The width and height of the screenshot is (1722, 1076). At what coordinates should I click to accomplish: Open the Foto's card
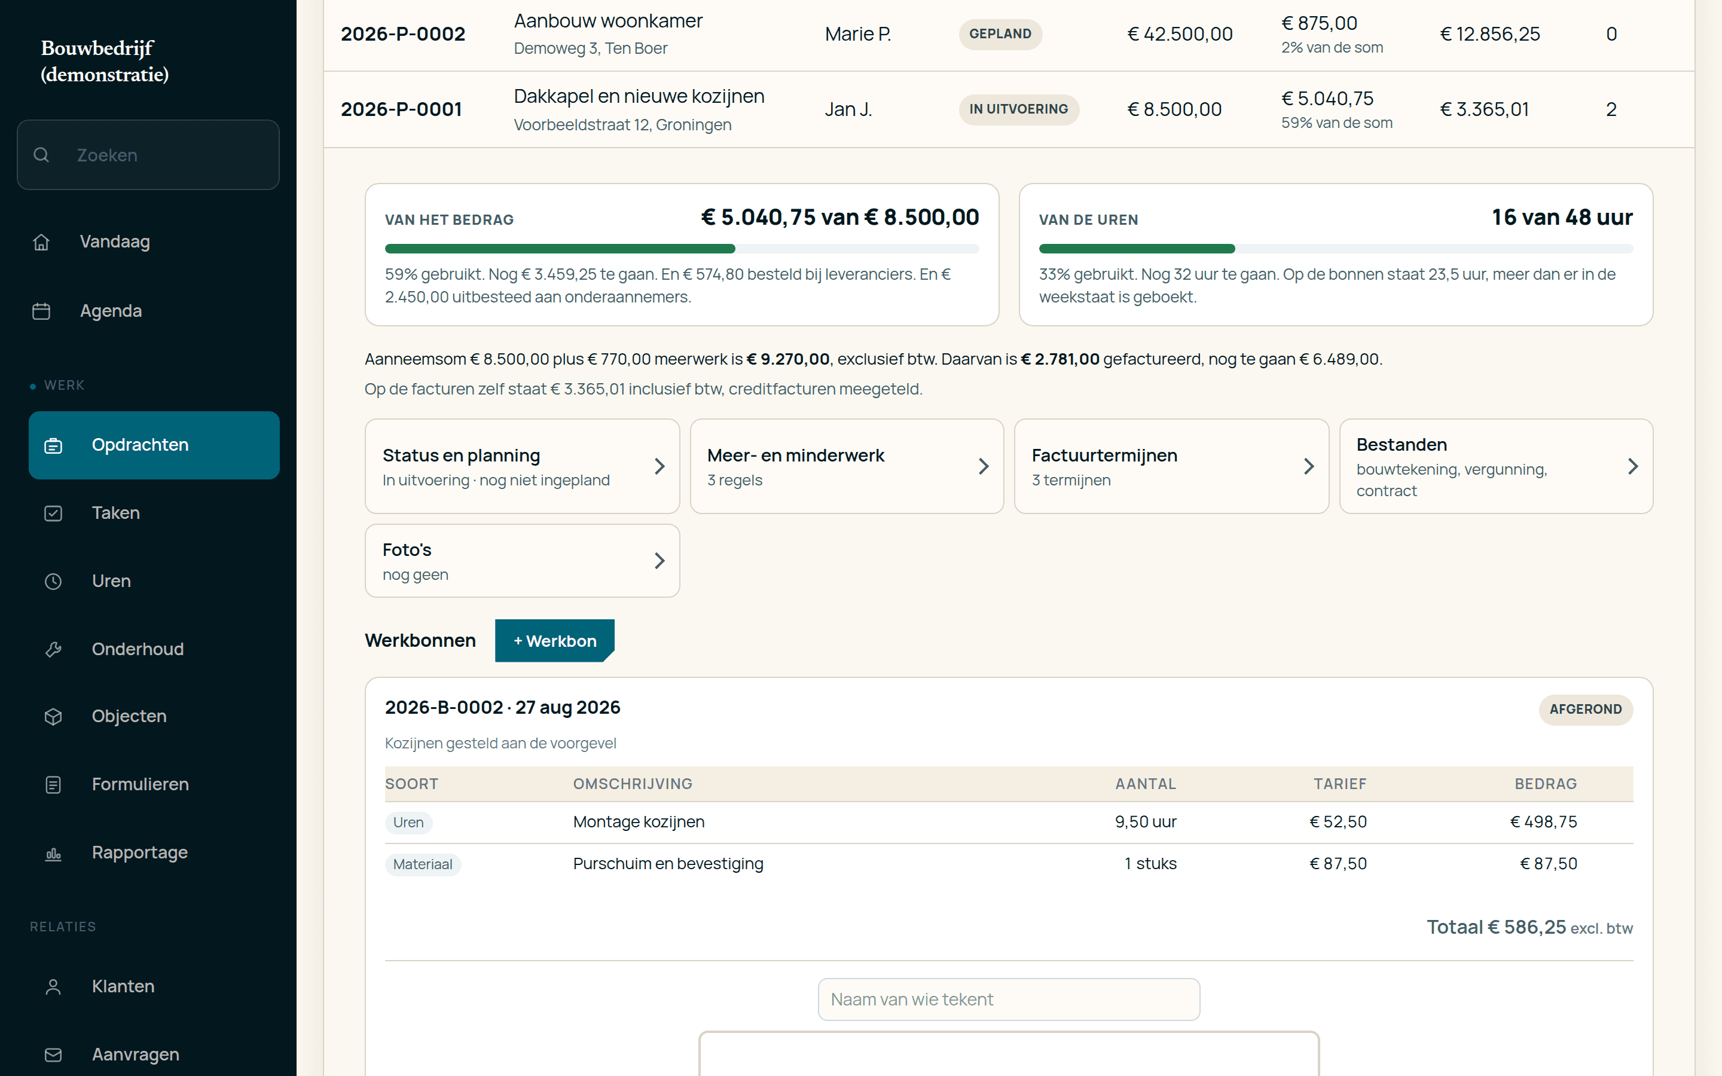click(523, 561)
